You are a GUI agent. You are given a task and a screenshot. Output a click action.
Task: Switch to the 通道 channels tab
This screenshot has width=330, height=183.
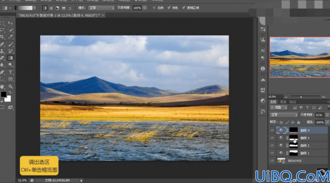283,102
